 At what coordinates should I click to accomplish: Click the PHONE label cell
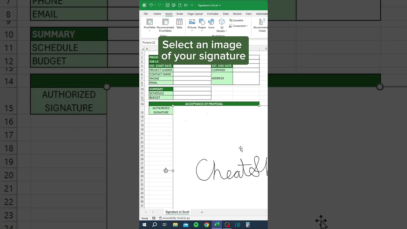click(x=161, y=79)
